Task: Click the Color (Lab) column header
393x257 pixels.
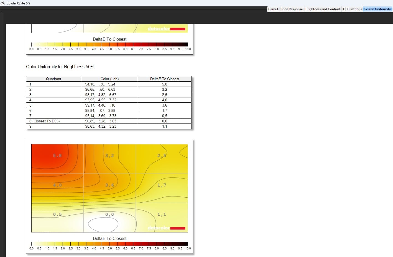Action: point(109,79)
